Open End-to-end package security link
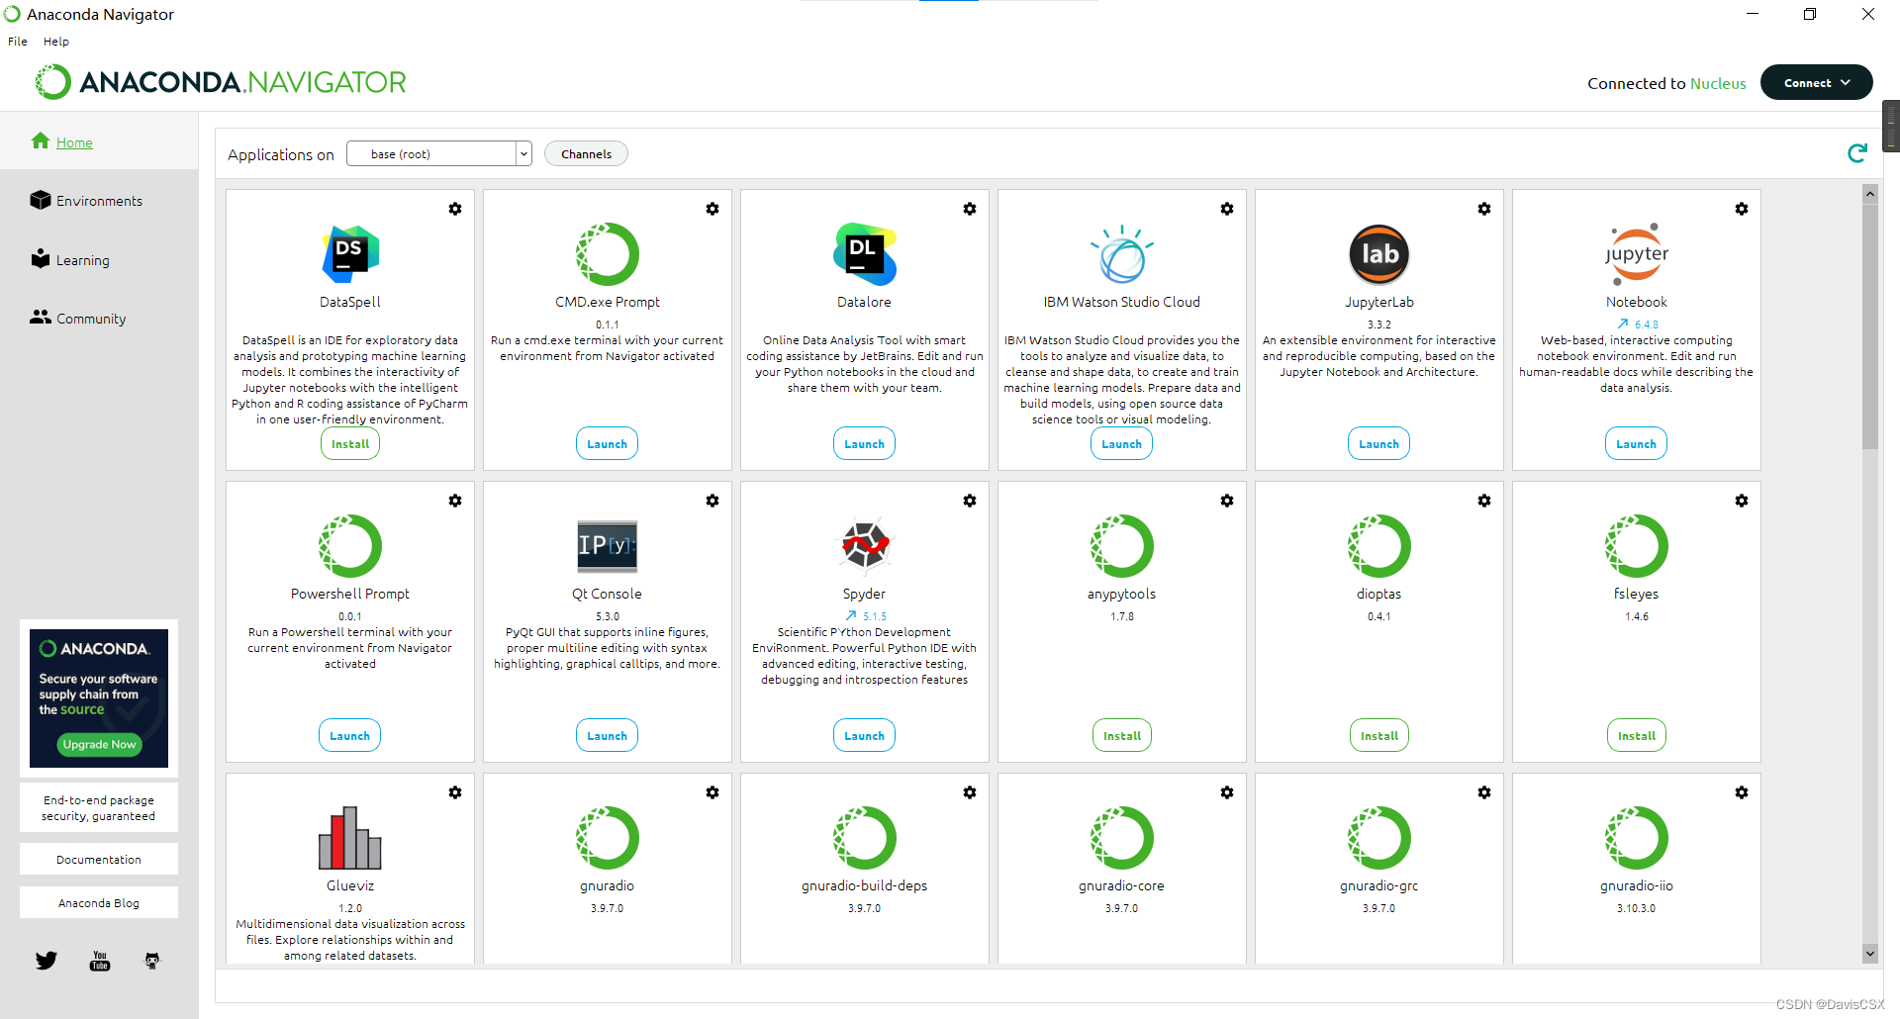The height and width of the screenshot is (1019, 1900). point(99,808)
